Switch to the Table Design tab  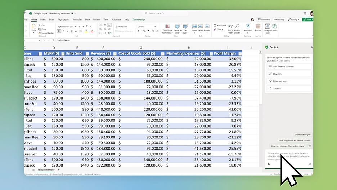139,19
